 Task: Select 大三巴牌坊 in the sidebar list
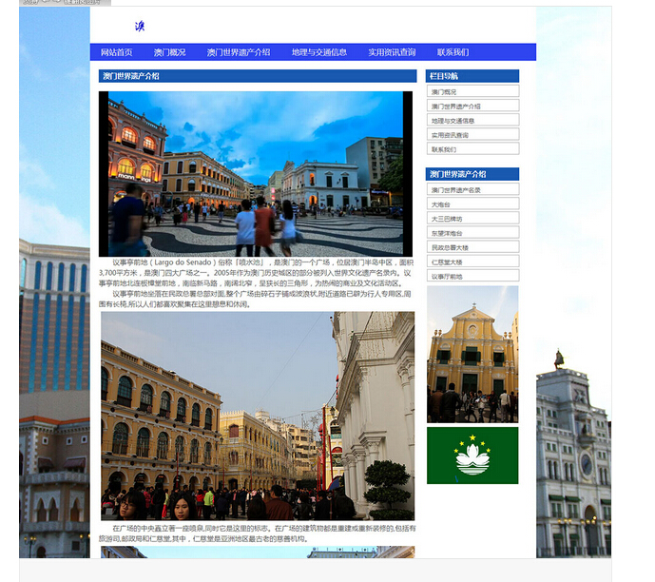[472, 219]
